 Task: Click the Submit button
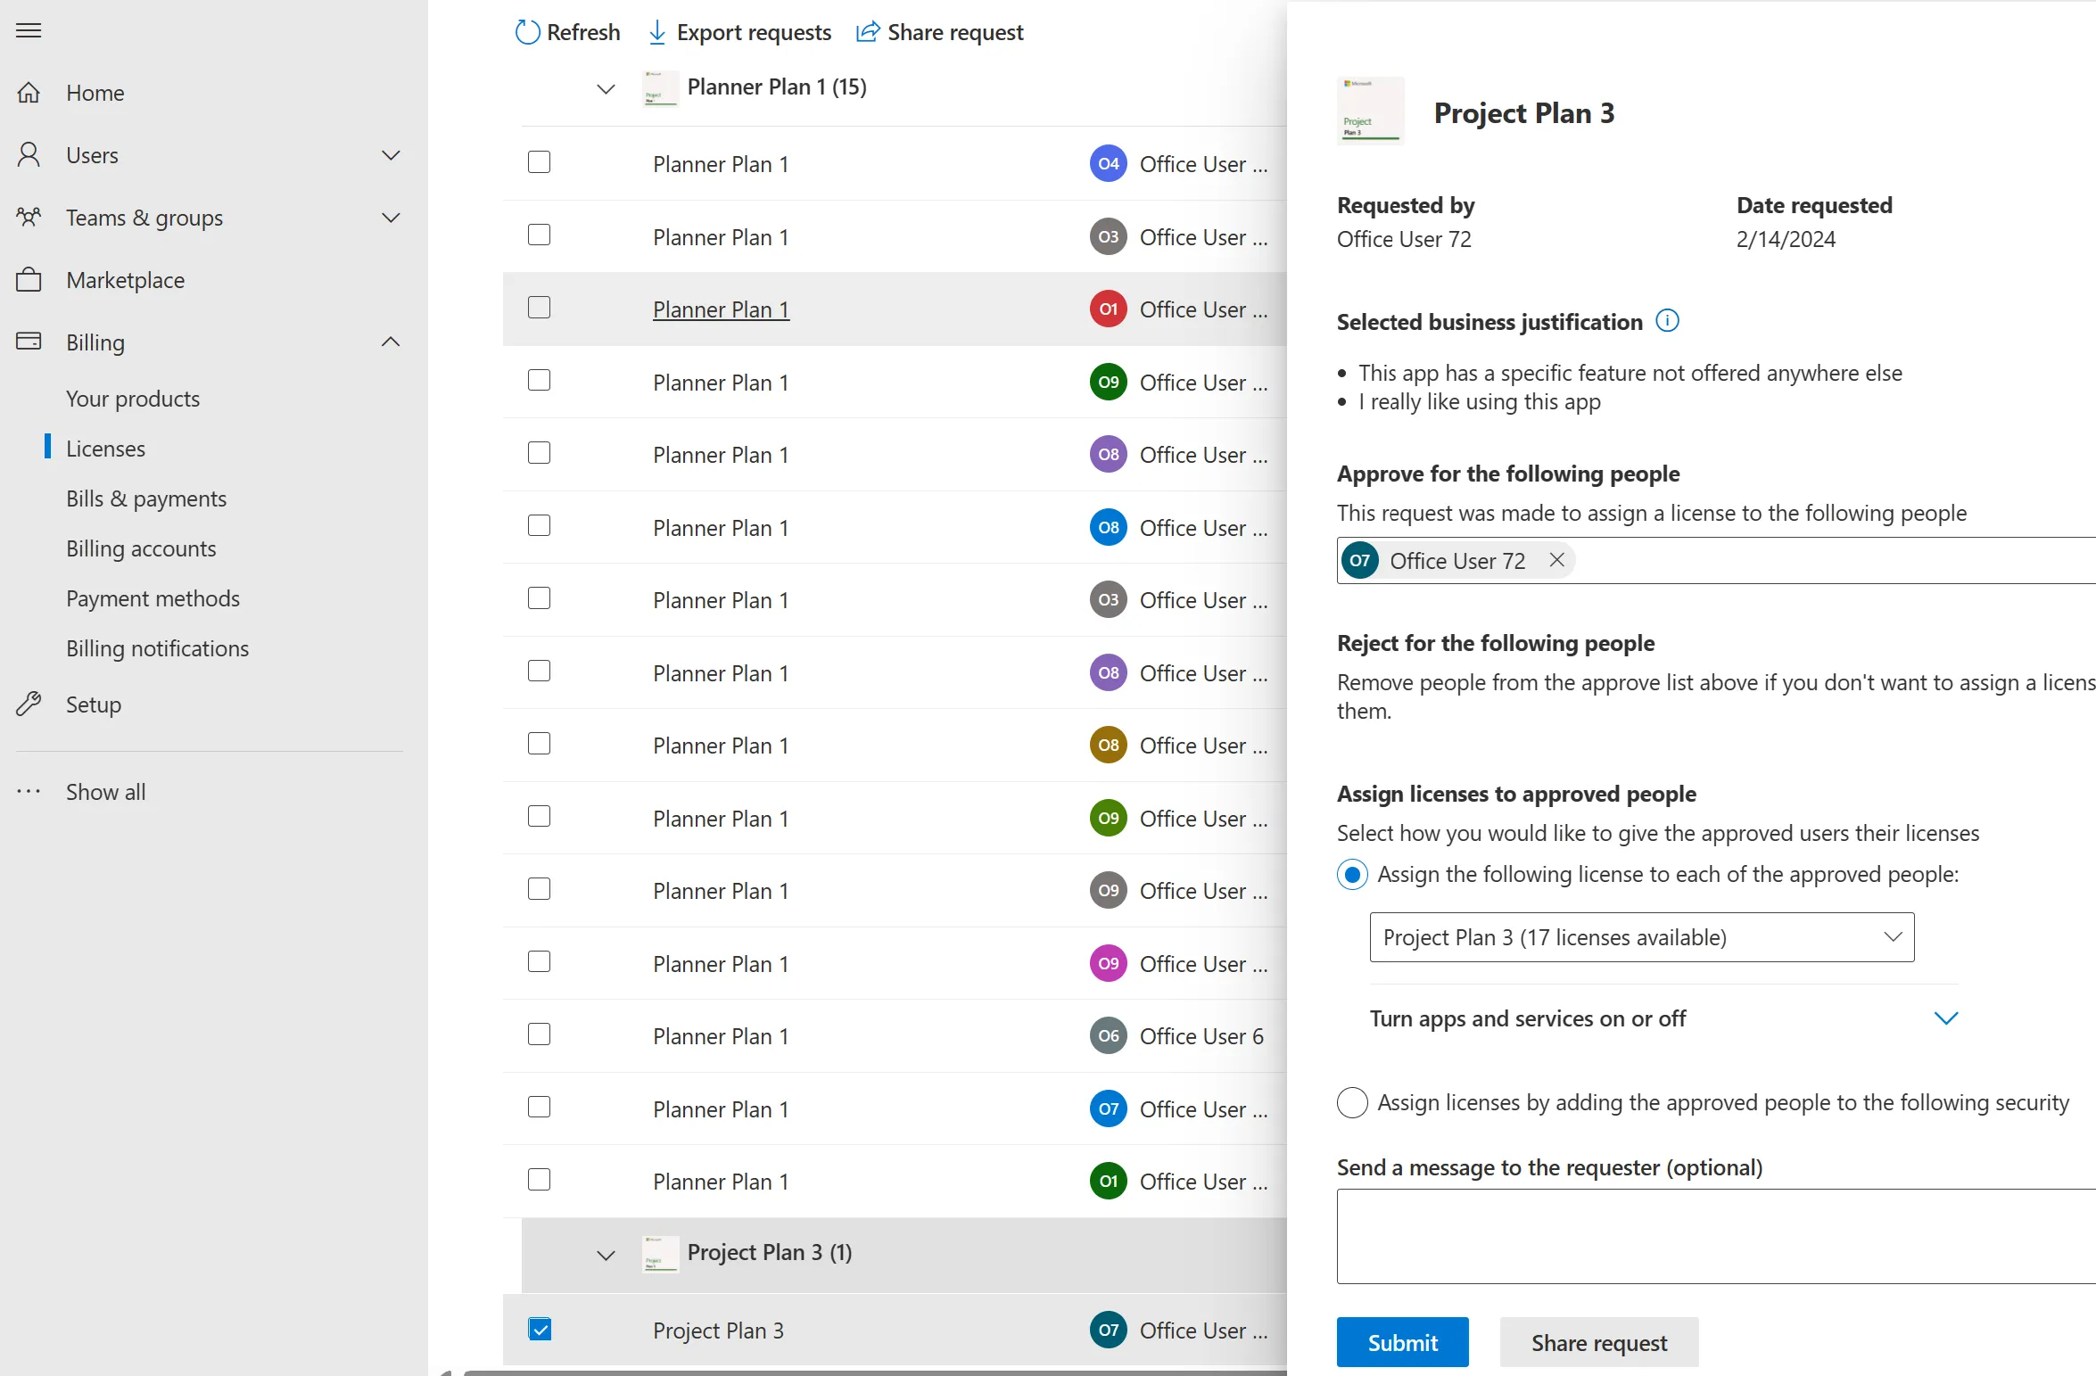[x=1402, y=1342]
